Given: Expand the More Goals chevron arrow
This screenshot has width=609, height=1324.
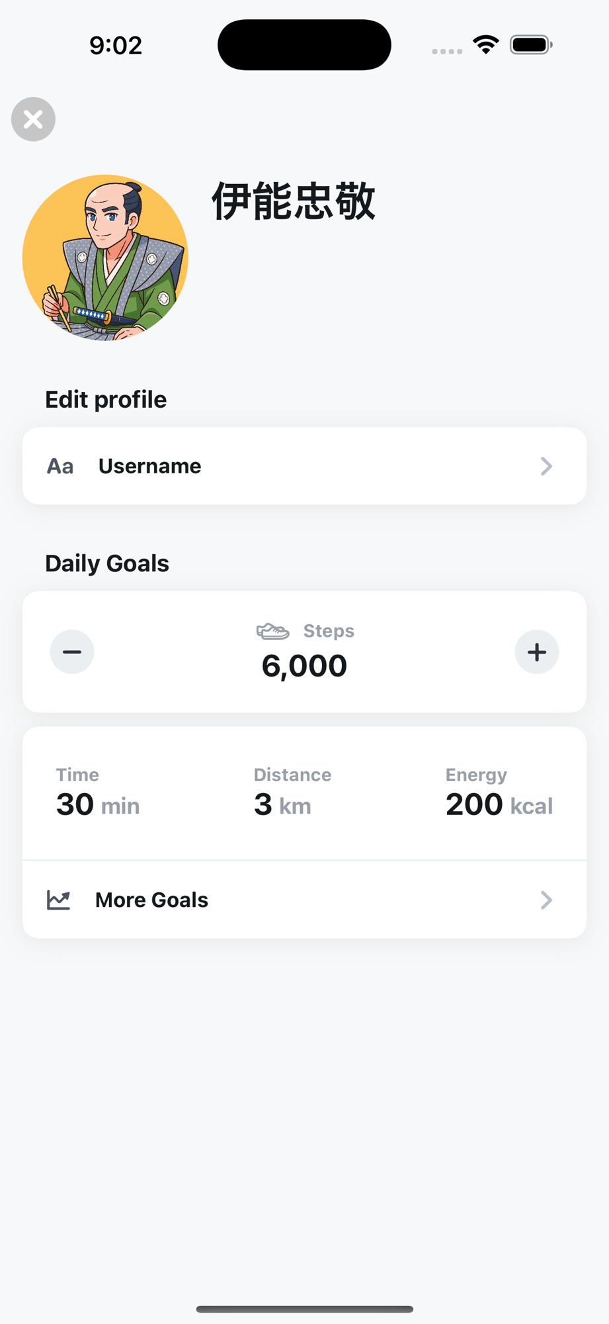Looking at the screenshot, I should [x=546, y=900].
